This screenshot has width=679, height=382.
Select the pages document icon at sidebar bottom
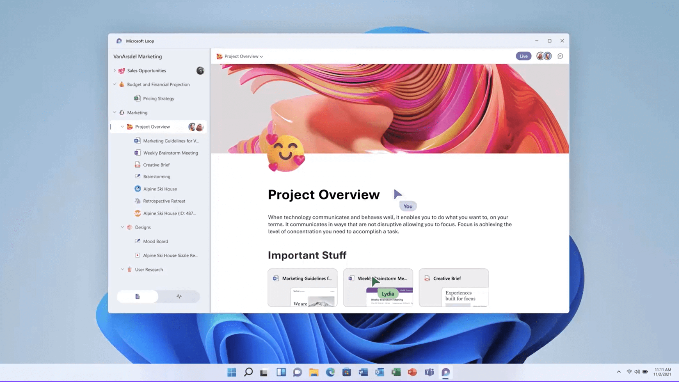pos(137,296)
